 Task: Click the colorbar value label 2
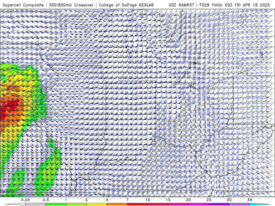pyautogui.click(x=87, y=200)
